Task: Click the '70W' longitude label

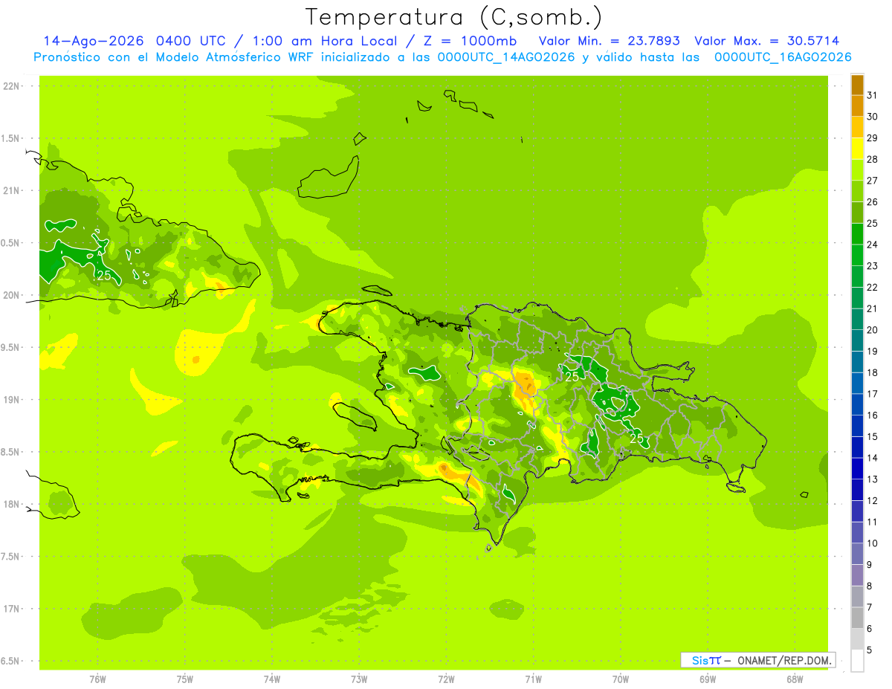Action: 621,679
